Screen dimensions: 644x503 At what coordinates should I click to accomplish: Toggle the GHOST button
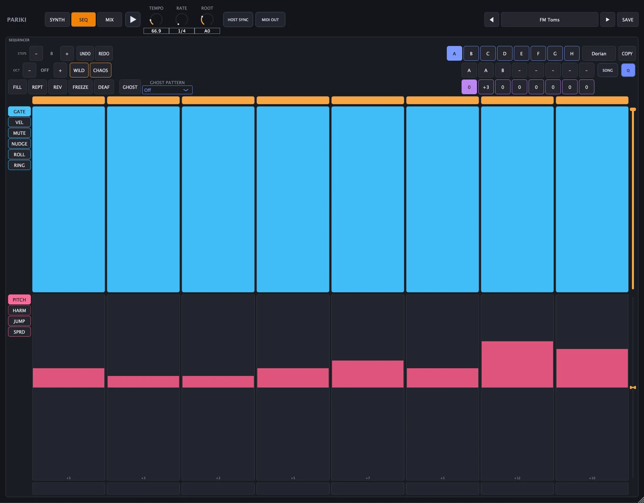[130, 87]
